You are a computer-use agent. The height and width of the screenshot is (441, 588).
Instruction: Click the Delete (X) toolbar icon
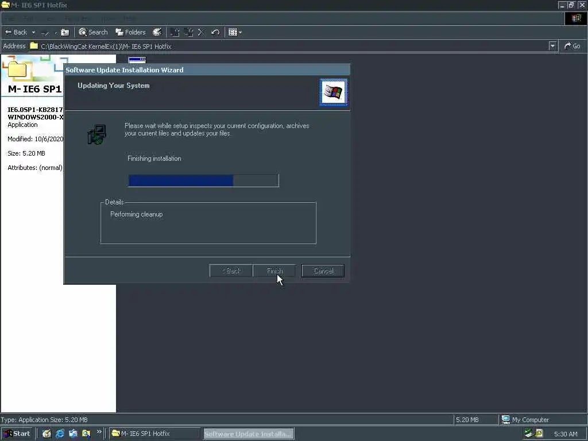[201, 32]
